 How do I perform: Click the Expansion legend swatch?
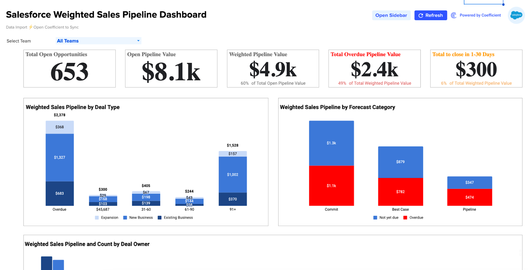coord(97,218)
